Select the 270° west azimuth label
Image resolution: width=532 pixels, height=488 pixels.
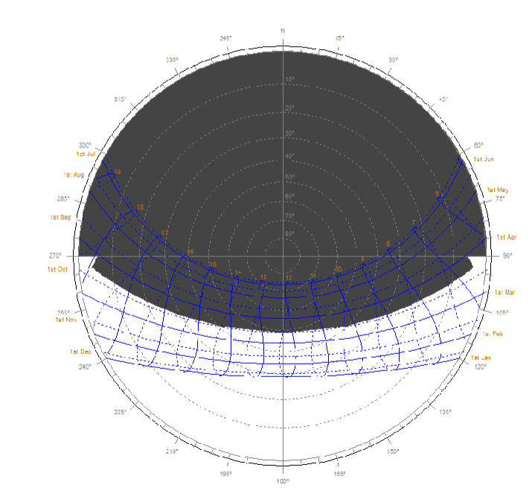pos(55,256)
